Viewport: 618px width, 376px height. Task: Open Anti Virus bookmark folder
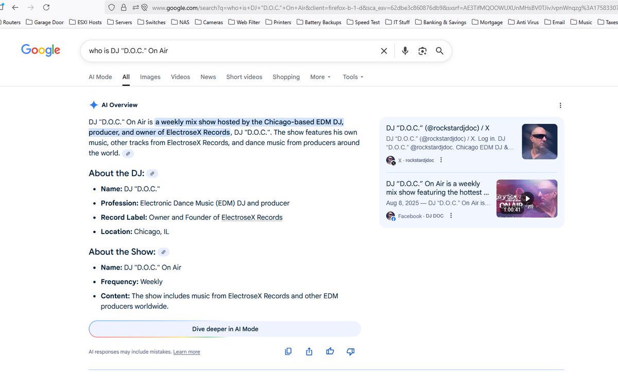pyautogui.click(x=524, y=22)
